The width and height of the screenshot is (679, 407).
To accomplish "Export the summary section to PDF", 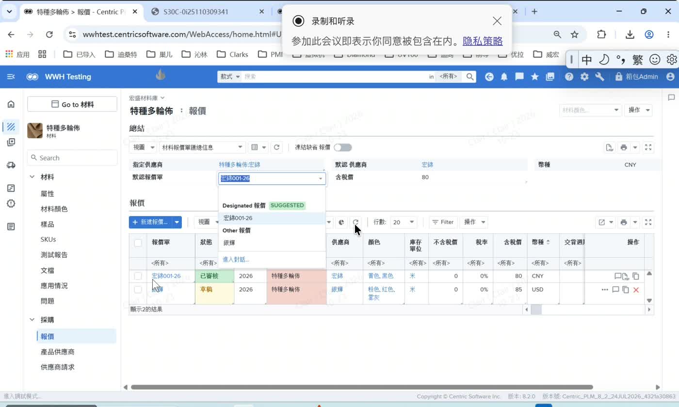I will point(610,147).
